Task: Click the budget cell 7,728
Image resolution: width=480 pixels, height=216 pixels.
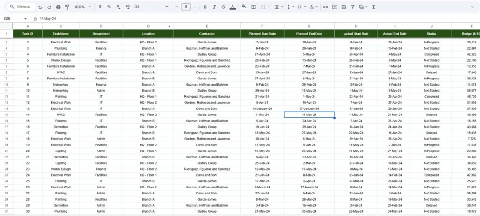Action: pos(465,139)
